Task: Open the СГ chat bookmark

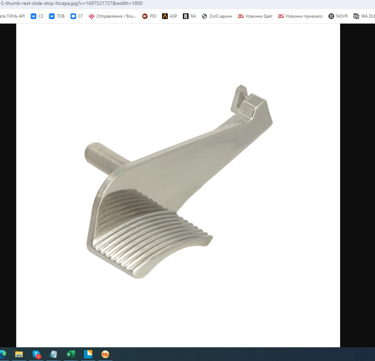Action: 76,16
